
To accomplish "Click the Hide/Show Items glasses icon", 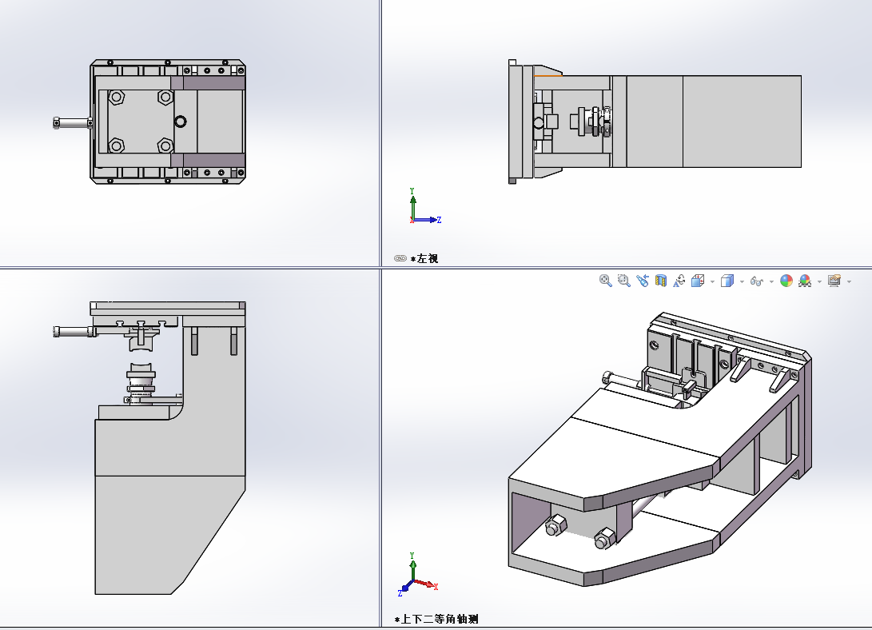I will pos(757,281).
